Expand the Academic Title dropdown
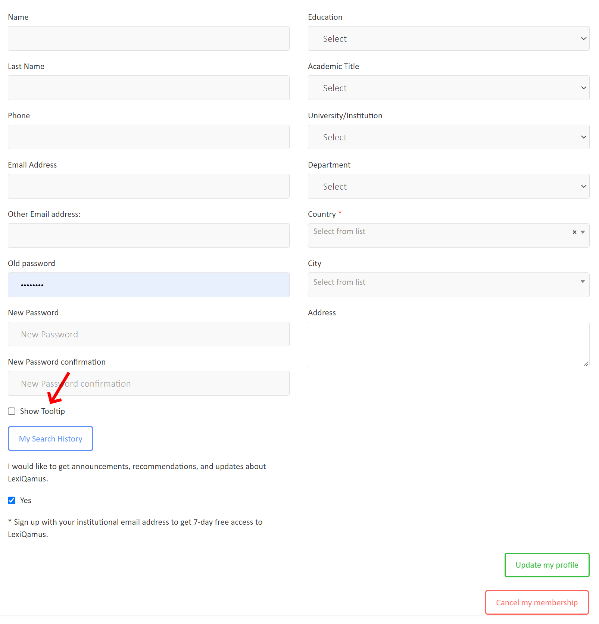Image resolution: width=599 pixels, height=624 pixels. 448,88
